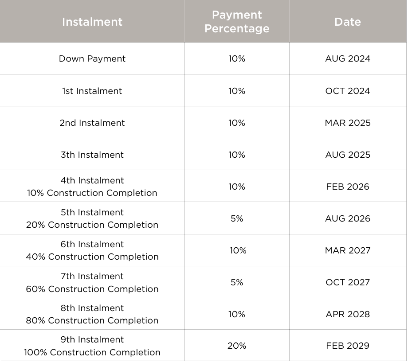The height and width of the screenshot is (362, 408).
Task: Select the AUG 2024 date cell
Action: coord(348,58)
